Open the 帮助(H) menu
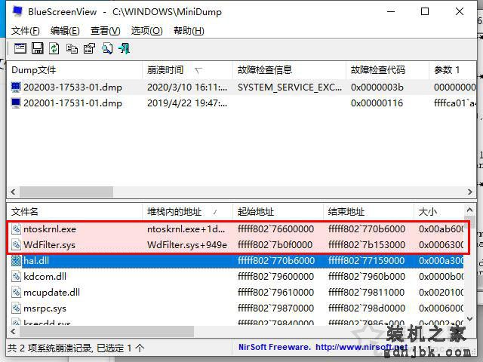This screenshot has height=362, width=483. click(189, 31)
